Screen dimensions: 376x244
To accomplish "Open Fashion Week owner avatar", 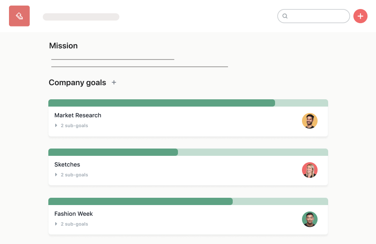I will tap(309, 219).
